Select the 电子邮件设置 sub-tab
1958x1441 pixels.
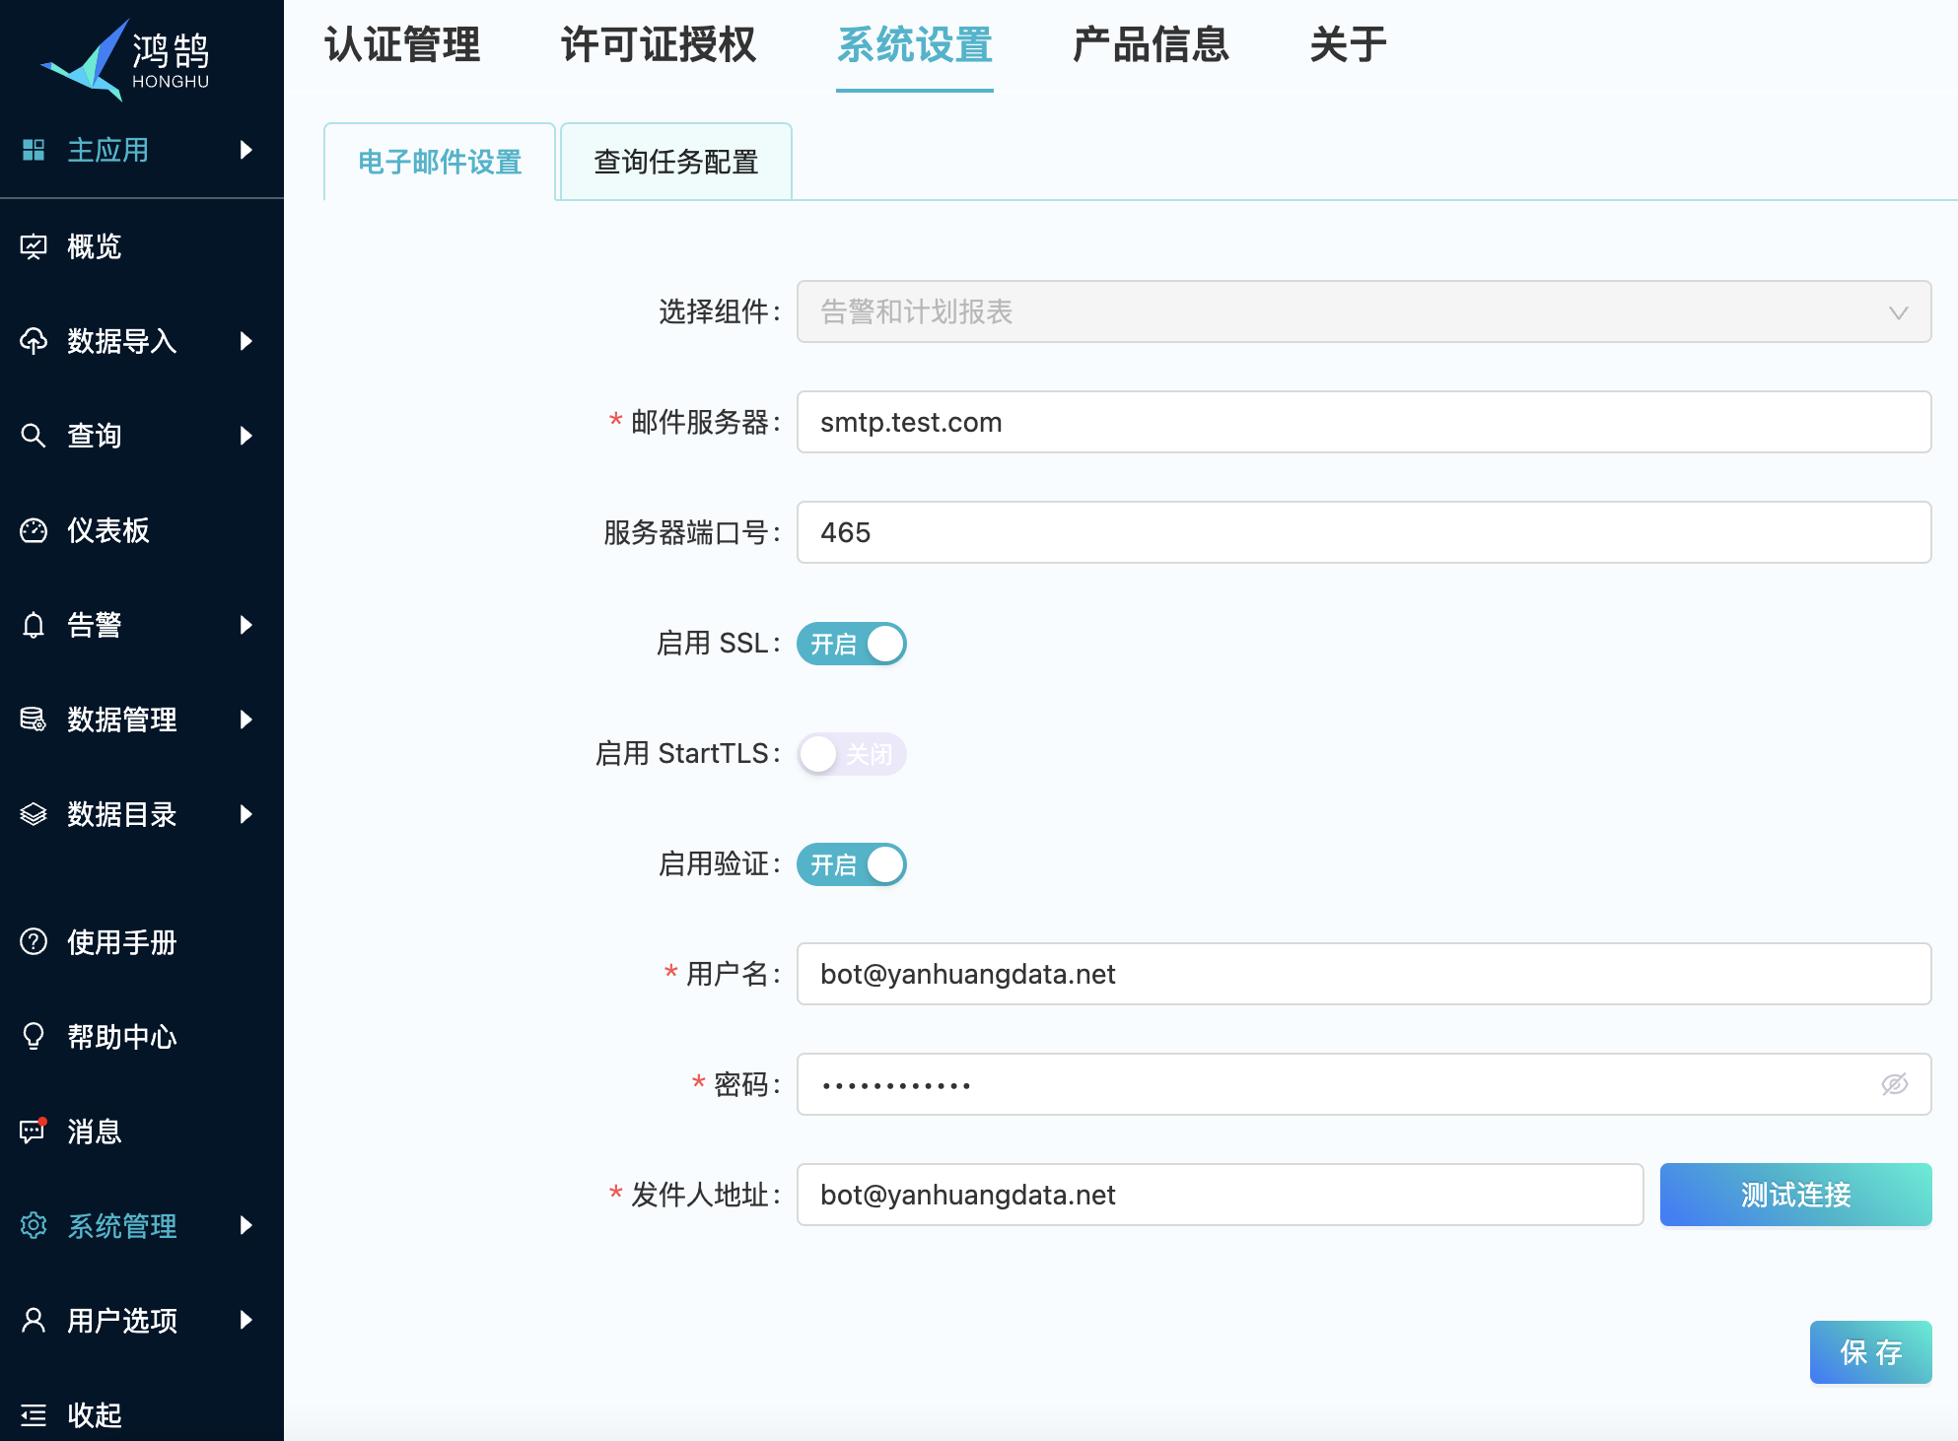tap(440, 162)
